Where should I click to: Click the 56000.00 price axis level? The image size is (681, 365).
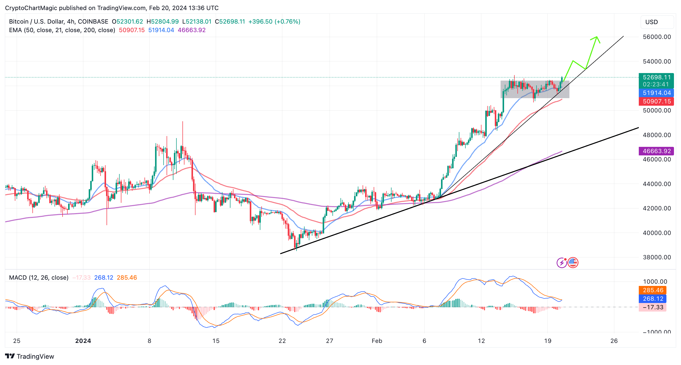[657, 37]
